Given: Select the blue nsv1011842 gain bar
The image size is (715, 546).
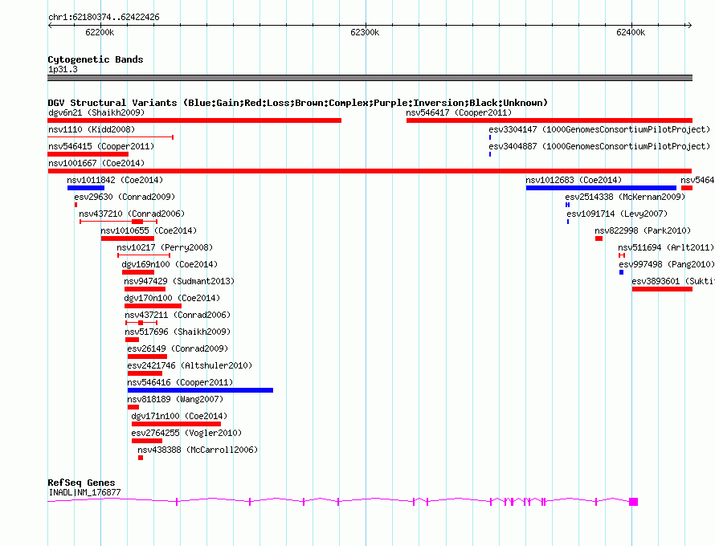Looking at the screenshot, I should tap(86, 188).
